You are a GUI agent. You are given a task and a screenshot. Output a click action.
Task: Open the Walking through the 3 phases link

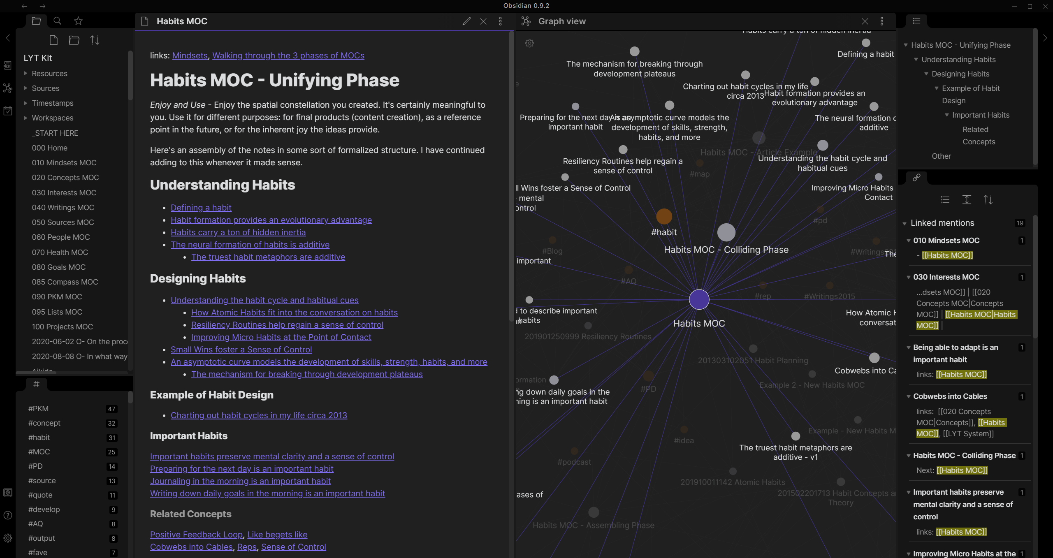[288, 55]
